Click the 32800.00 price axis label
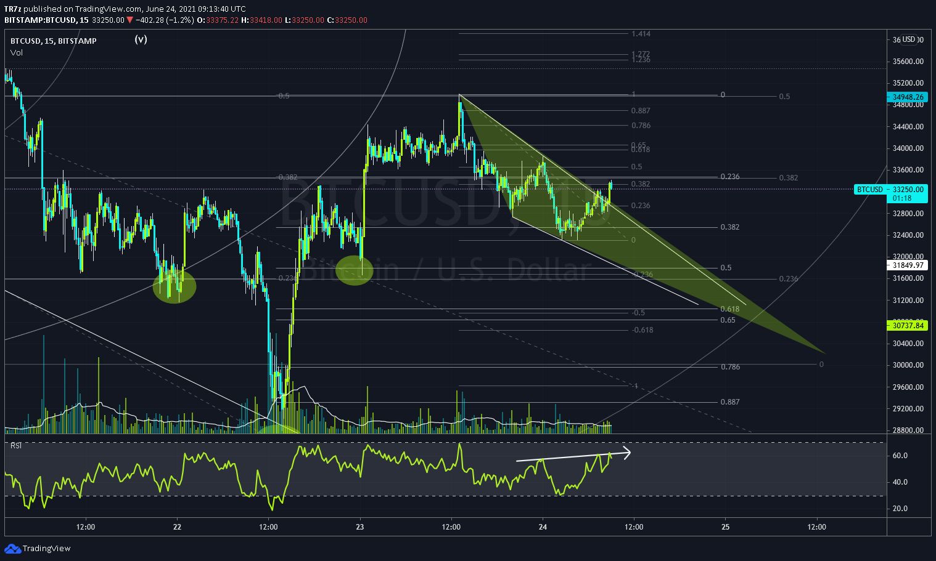936x561 pixels. [x=908, y=214]
